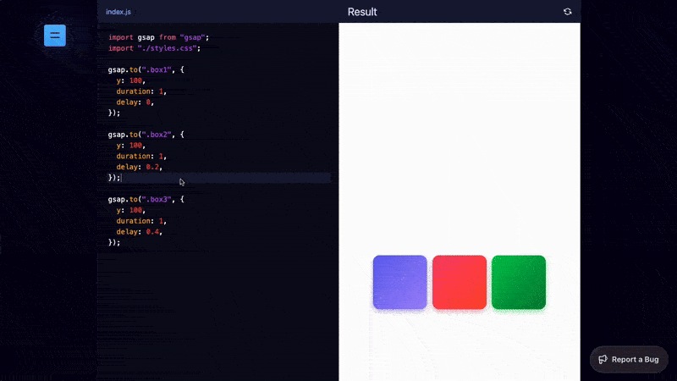This screenshot has height=381, width=677.
Task: Switch to the index.js tab
Action: coord(118,12)
